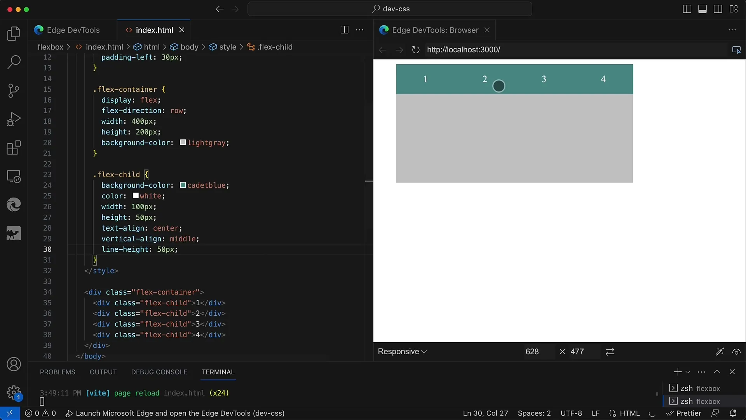This screenshot has width=746, height=420.
Task: Reload the embedded browser page
Action: [416, 50]
